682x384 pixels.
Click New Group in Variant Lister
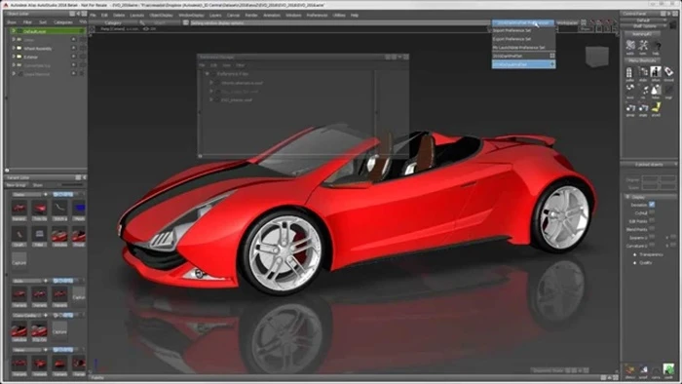click(17, 185)
